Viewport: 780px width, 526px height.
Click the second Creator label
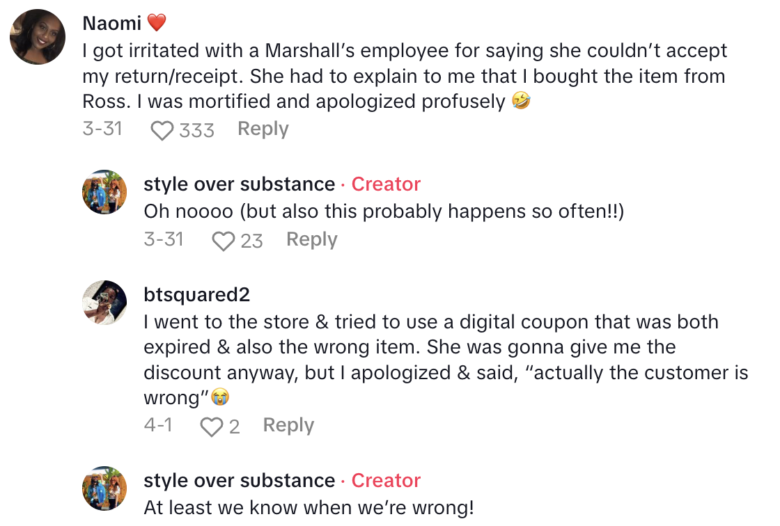point(386,480)
